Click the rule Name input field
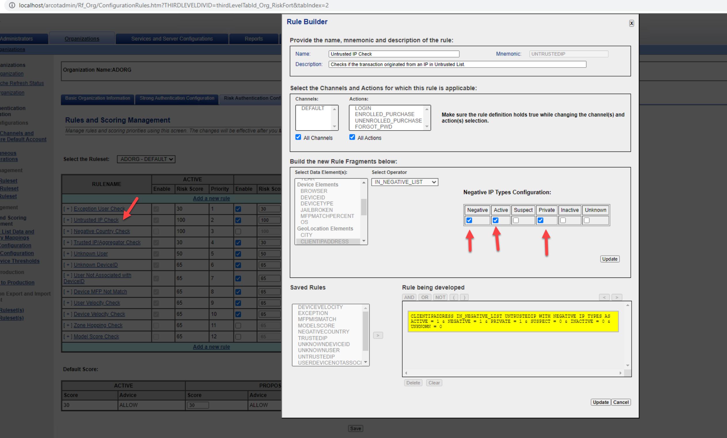The width and height of the screenshot is (727, 438). [x=394, y=54]
